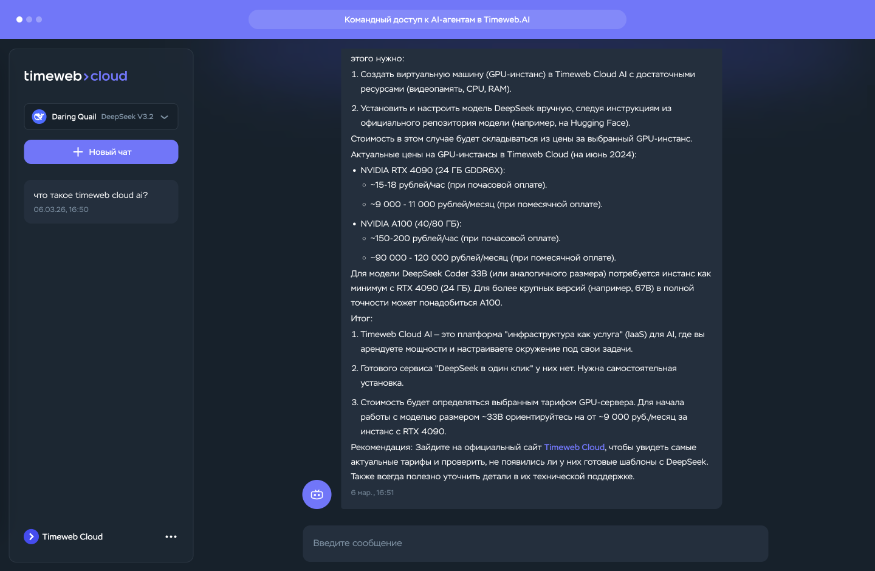
Task: Click the message timestamp "6 мар., 16:51"
Action: pyautogui.click(x=372, y=493)
